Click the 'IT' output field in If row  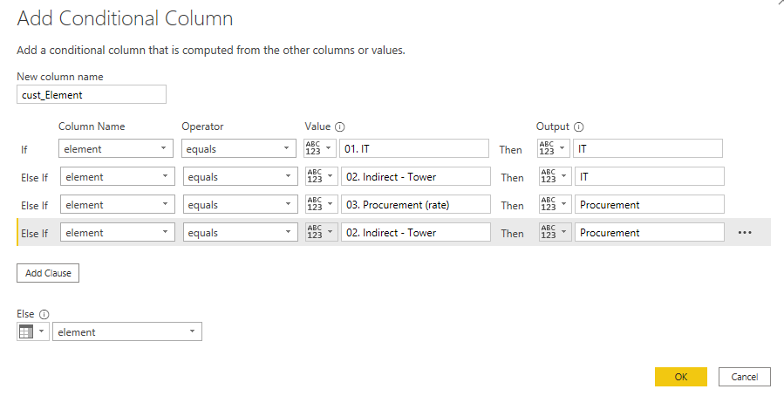(x=647, y=148)
